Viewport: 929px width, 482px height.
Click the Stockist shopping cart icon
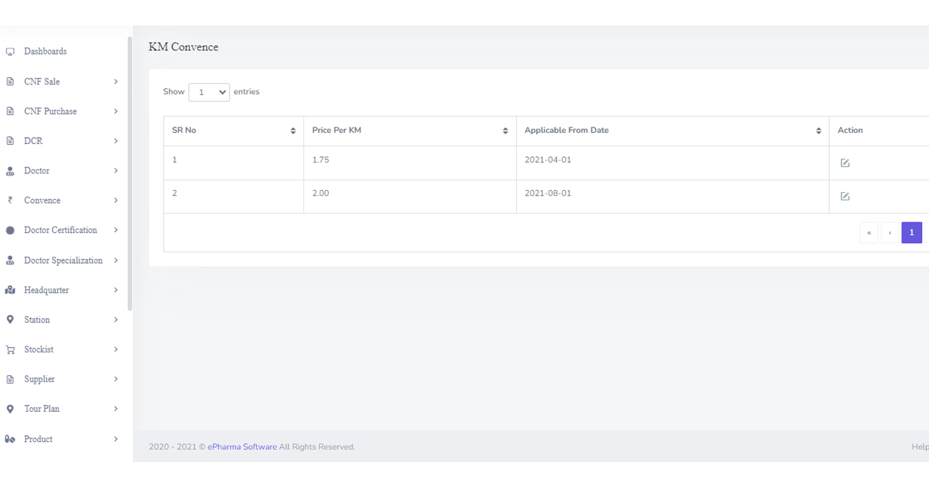click(10, 350)
